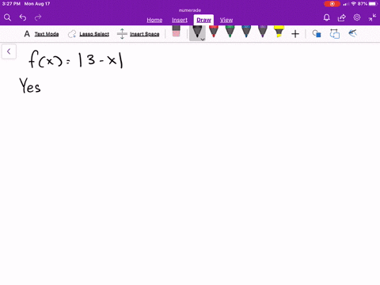Screen dimensions: 380x285
Task: Select the yellow highlighter
Action: tap(279, 31)
